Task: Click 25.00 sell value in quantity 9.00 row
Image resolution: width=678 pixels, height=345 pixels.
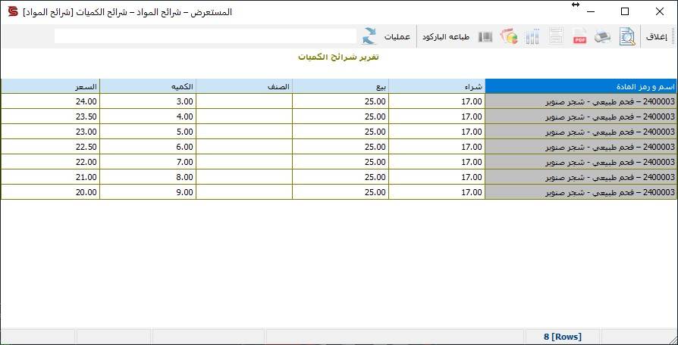Action: coord(341,192)
